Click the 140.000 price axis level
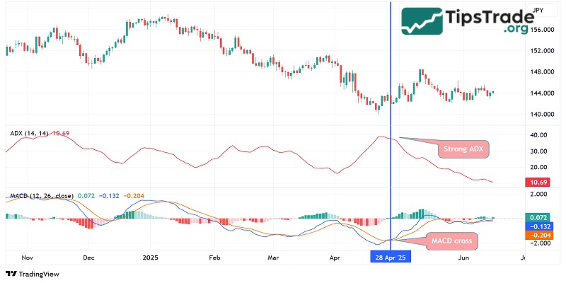Image resolution: width=566 pixels, height=283 pixels. 541,114
